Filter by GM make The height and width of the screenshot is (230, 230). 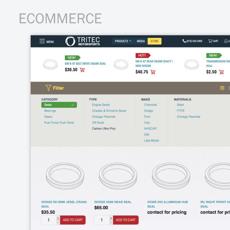pos(146,135)
